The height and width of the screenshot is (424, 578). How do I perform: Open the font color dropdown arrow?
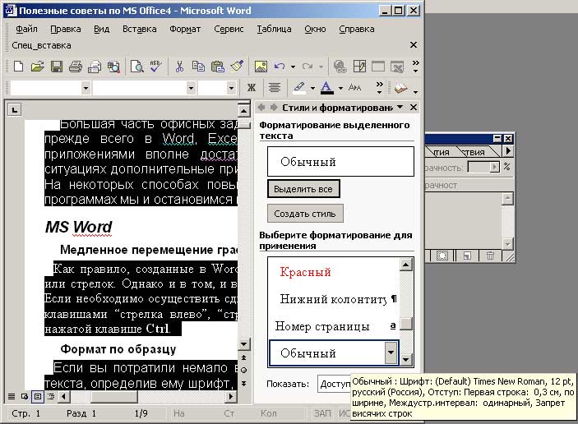340,87
